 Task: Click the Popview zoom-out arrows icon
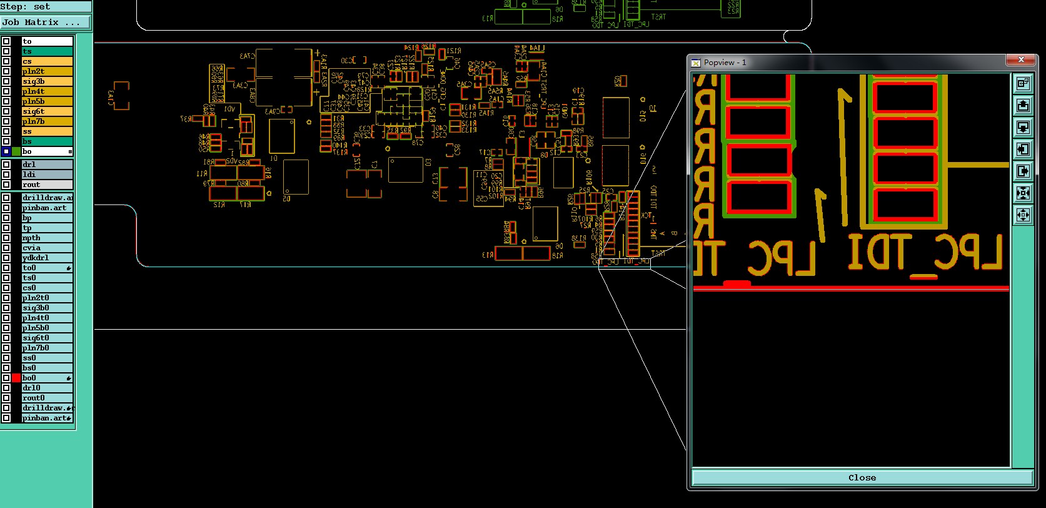point(1023,215)
